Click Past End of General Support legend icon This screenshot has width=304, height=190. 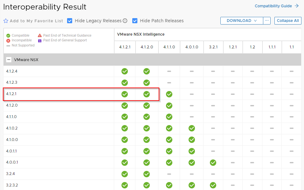click(40, 40)
